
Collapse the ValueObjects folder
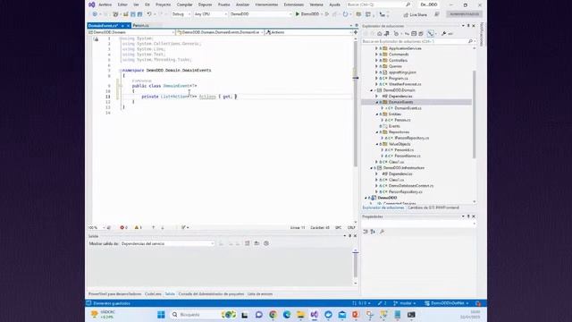376,144
